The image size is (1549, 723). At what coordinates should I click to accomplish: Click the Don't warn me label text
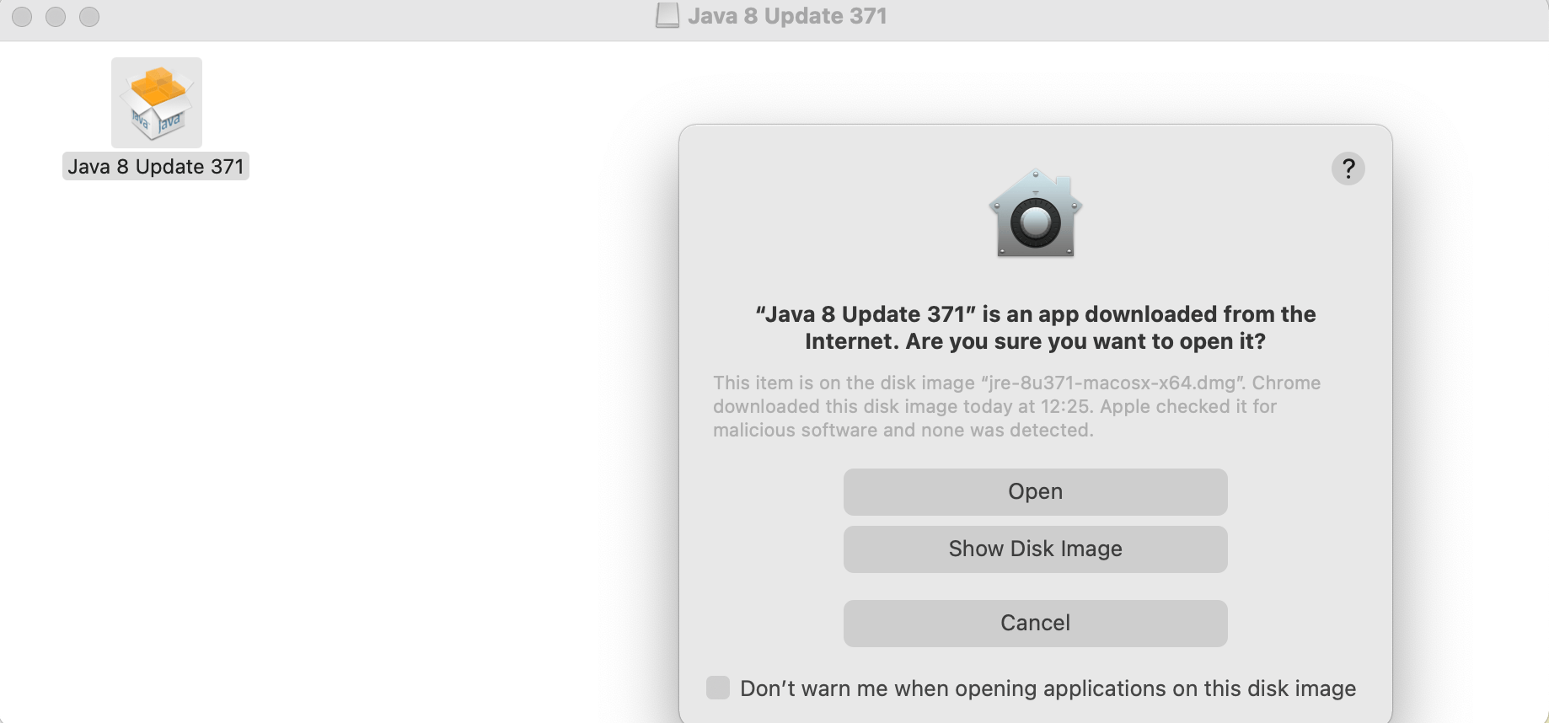coord(1048,688)
